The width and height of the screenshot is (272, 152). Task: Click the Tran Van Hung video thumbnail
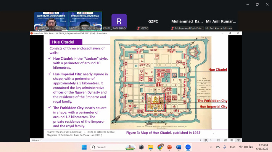coord(85,21)
